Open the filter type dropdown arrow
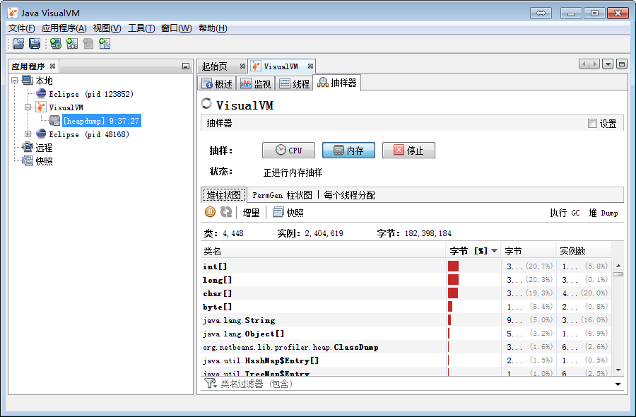 click(x=618, y=384)
